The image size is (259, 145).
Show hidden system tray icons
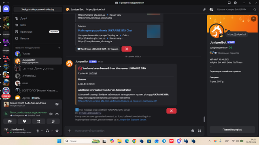[x=210, y=141]
